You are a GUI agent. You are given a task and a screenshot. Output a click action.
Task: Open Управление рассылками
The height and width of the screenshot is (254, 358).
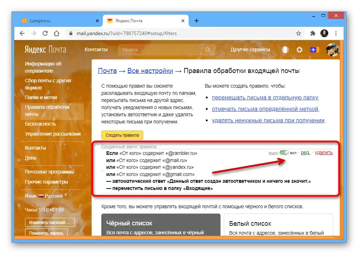[x=53, y=134]
